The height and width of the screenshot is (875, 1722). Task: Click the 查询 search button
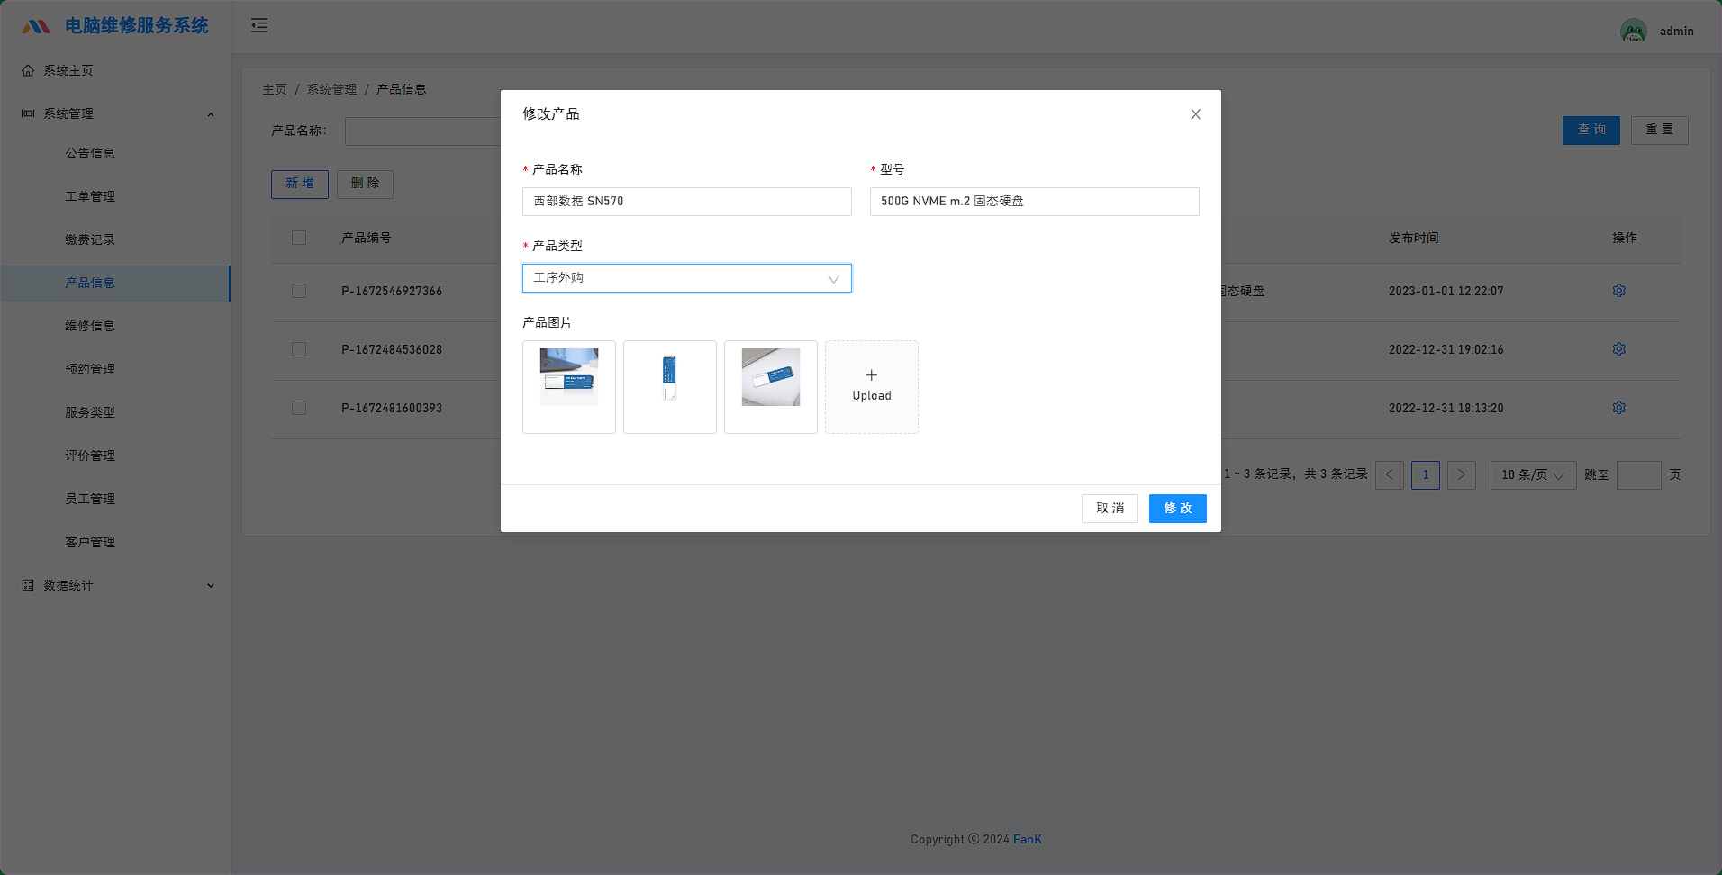tap(1591, 130)
